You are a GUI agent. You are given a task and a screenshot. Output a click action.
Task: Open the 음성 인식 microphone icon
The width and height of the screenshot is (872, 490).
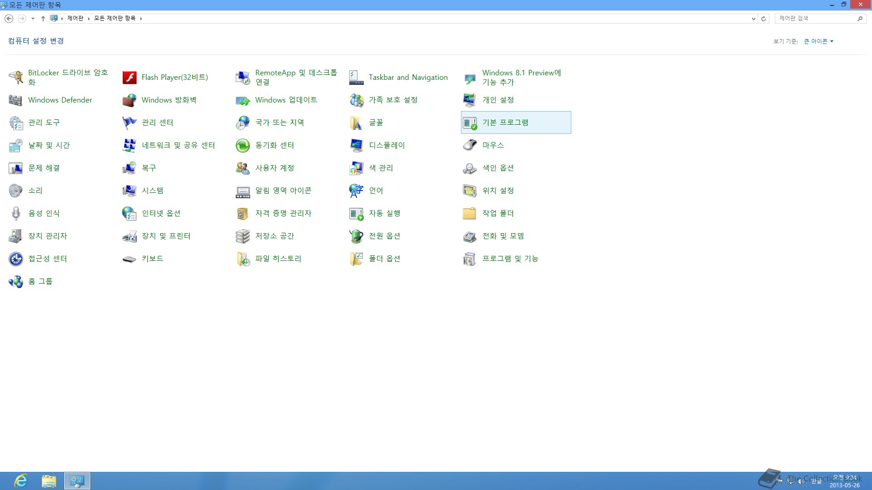[16, 213]
